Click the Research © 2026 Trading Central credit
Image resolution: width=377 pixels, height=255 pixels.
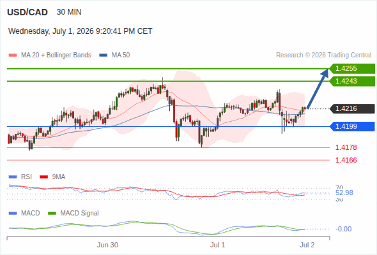323,55
